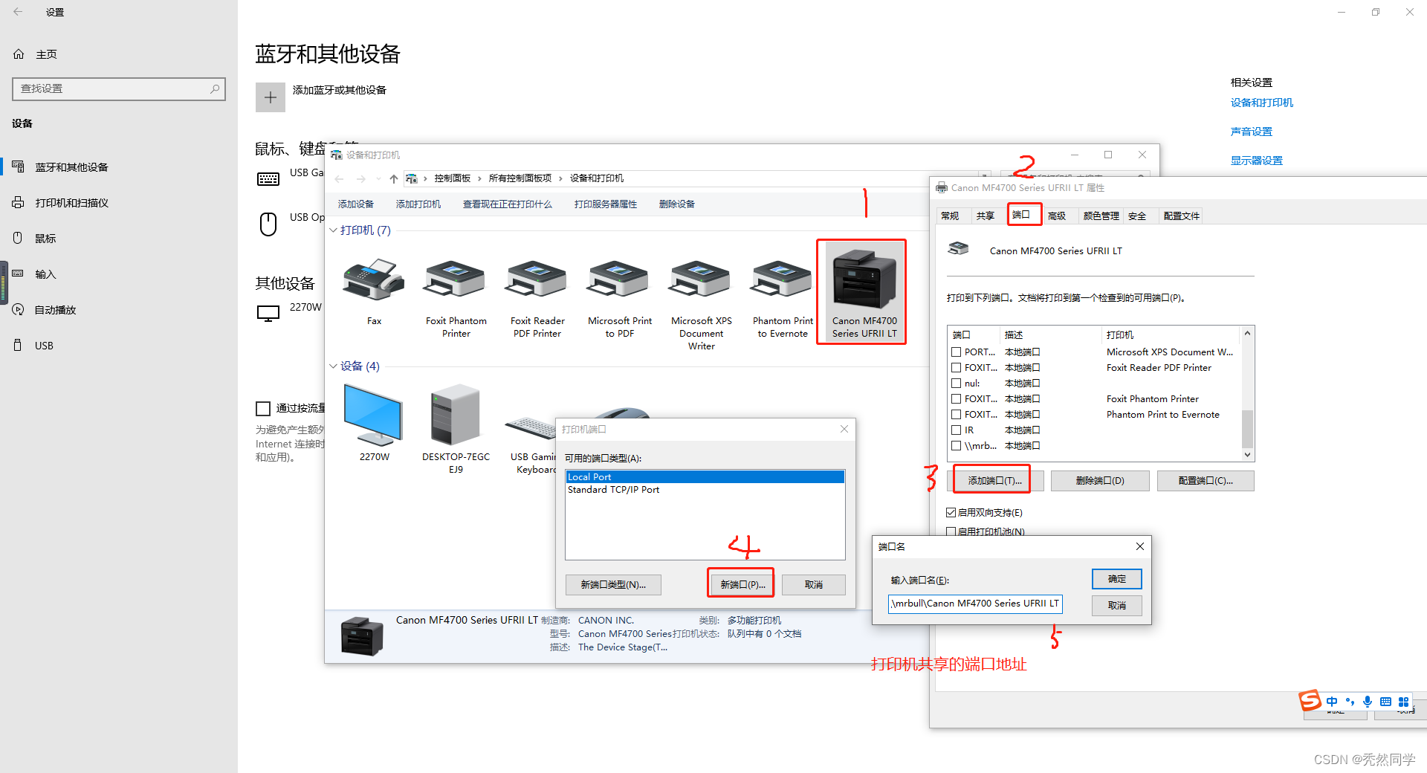Select Phantom Print to Evernote icon
This screenshot has width=1427, height=773.
point(782,279)
